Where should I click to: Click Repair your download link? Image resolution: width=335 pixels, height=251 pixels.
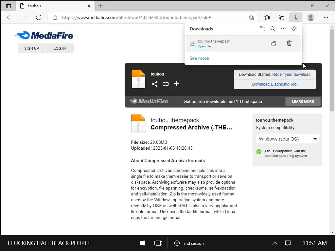291,75
